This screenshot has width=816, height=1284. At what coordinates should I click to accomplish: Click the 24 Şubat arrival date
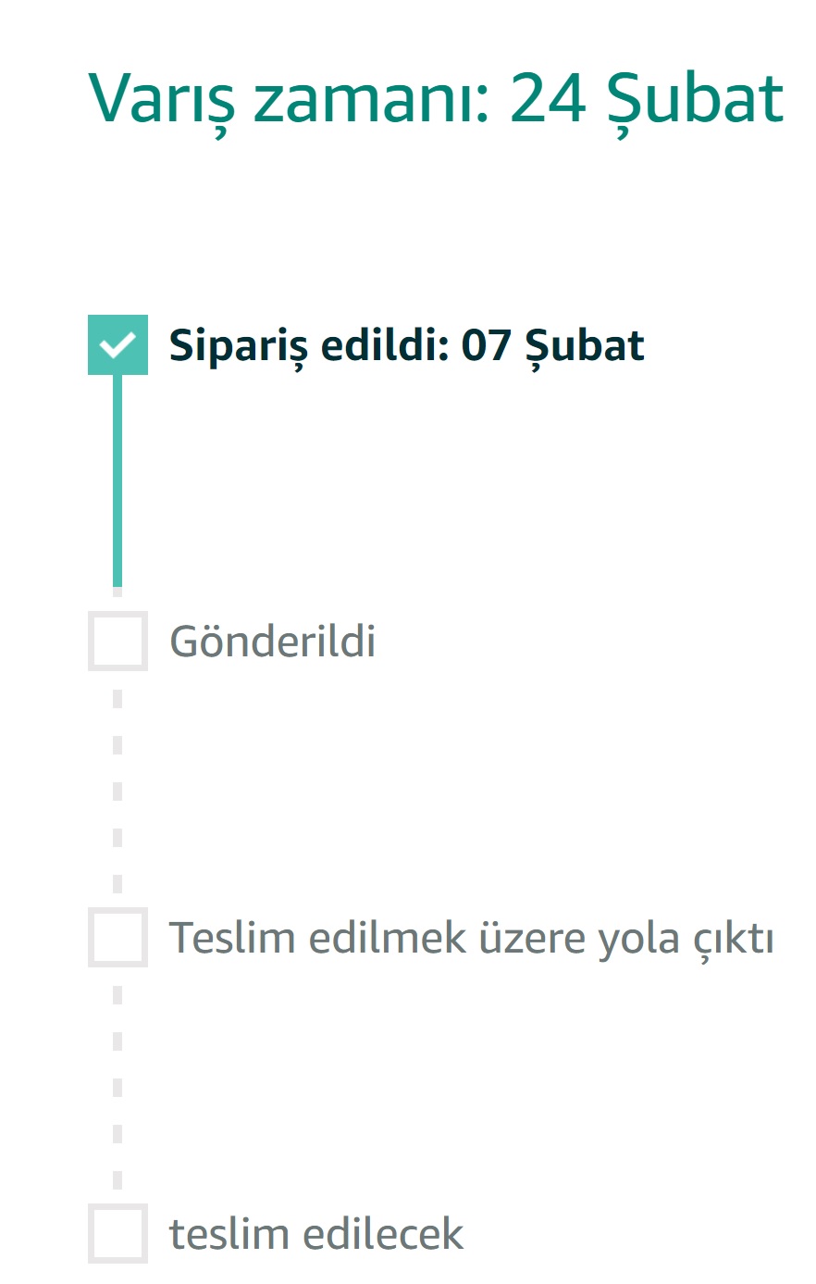pyautogui.click(x=647, y=100)
